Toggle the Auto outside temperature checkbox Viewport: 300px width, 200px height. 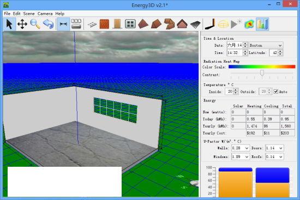275,92
